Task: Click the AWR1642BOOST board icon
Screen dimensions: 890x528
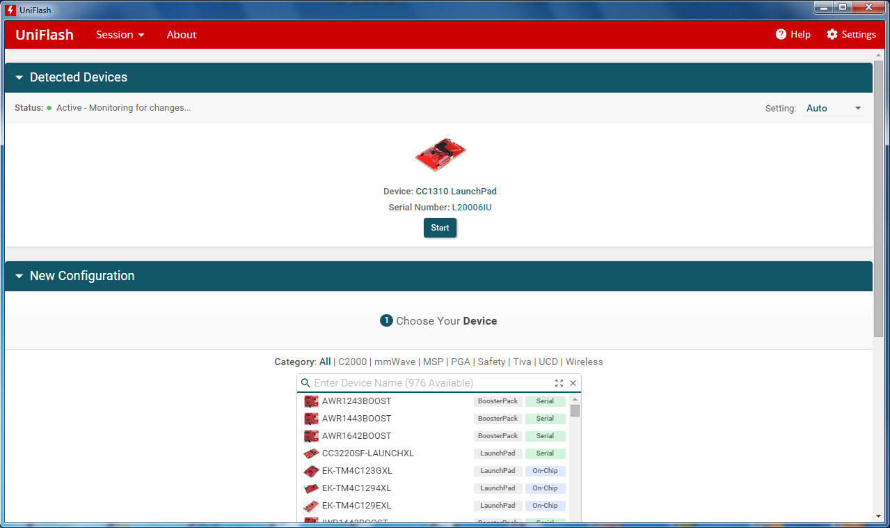Action: click(x=311, y=436)
